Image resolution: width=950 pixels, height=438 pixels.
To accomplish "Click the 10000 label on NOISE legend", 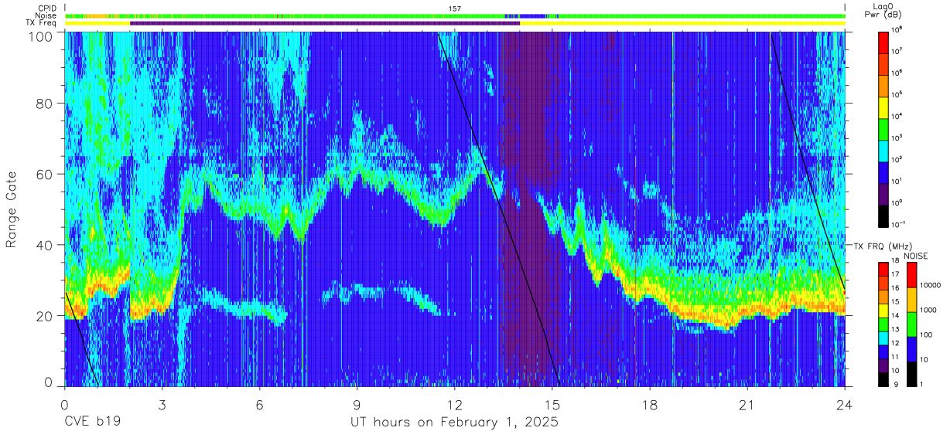I will (931, 286).
